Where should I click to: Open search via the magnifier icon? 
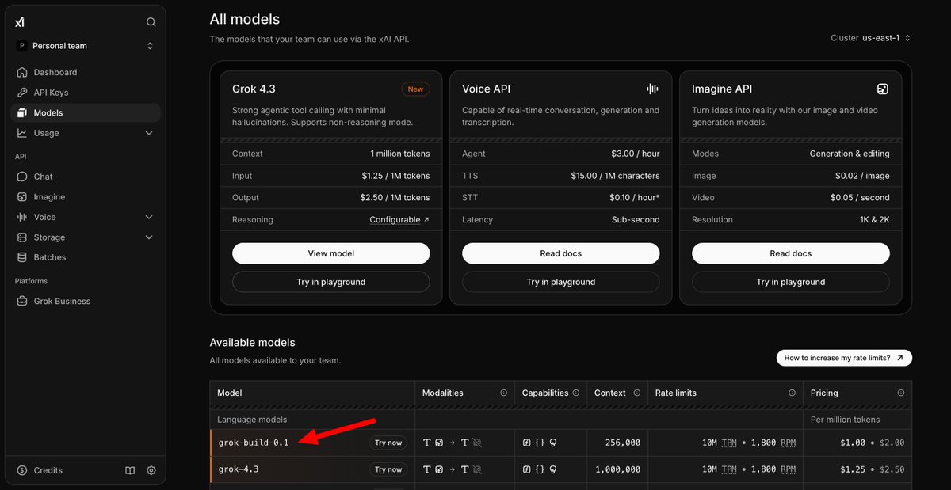[151, 22]
